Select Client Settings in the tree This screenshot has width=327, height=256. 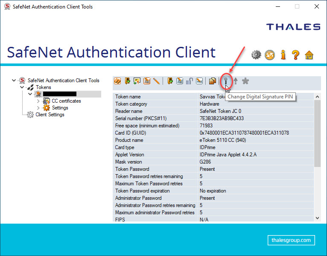[50, 115]
